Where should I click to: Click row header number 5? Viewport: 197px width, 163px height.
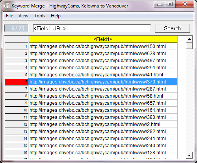[x=17, y=75]
